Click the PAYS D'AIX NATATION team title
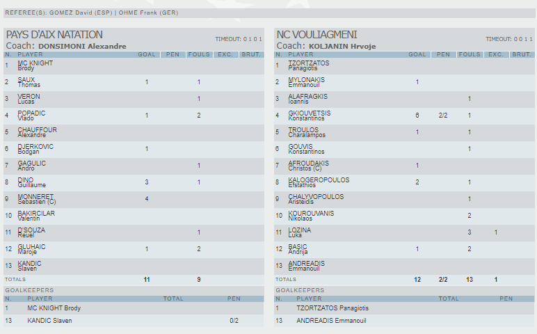The height and width of the screenshot is (334, 537). point(54,35)
